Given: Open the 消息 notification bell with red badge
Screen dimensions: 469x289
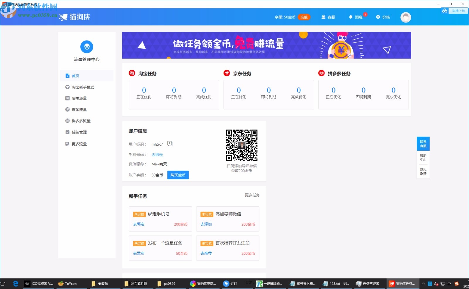Looking at the screenshot, I should (x=351, y=17).
